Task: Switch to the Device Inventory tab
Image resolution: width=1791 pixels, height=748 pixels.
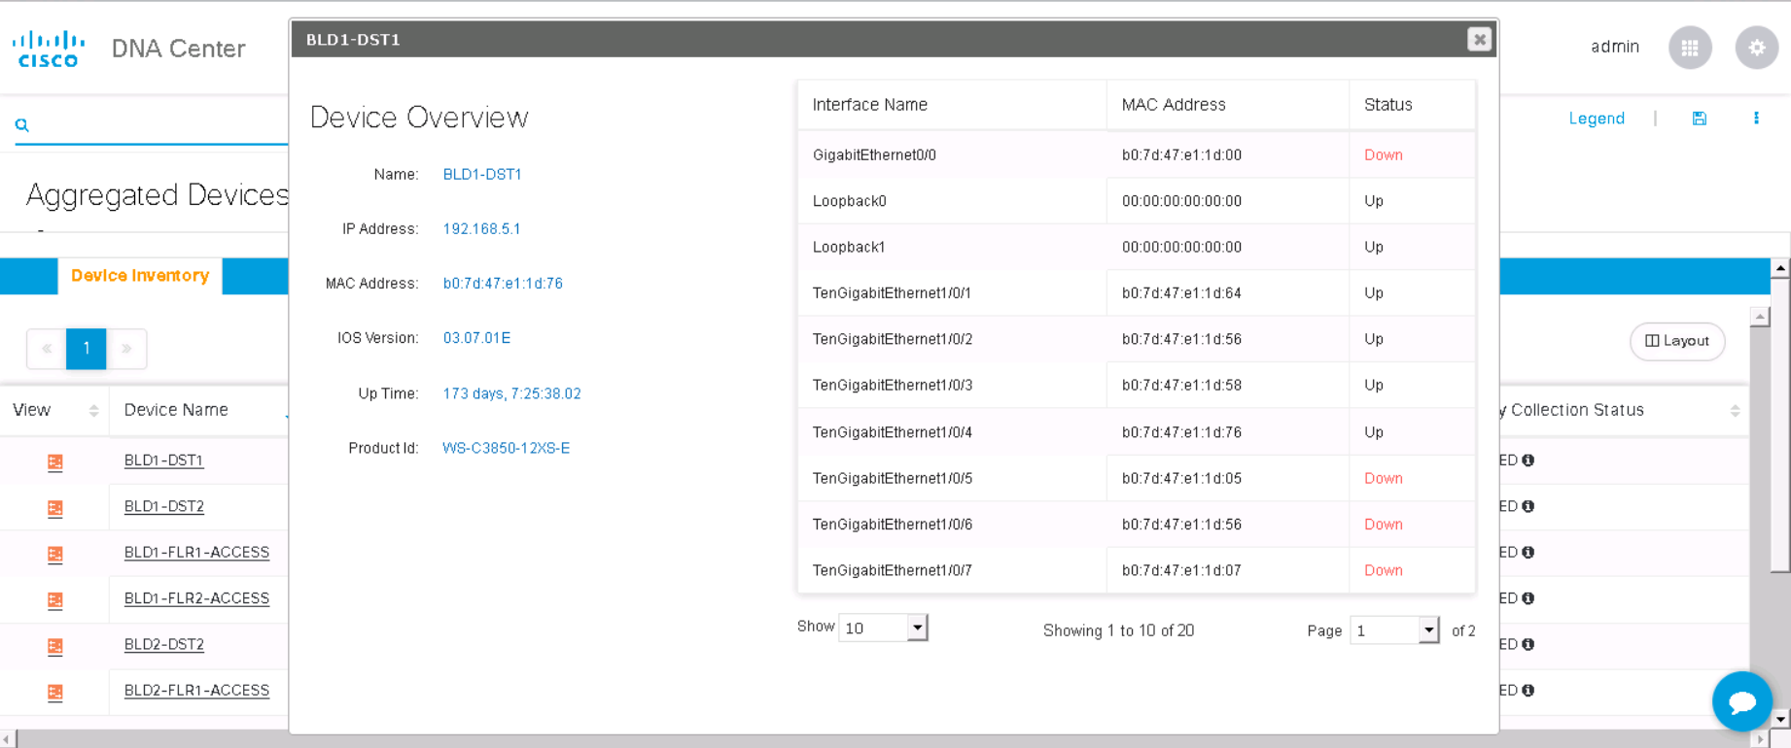Action: click(x=140, y=276)
